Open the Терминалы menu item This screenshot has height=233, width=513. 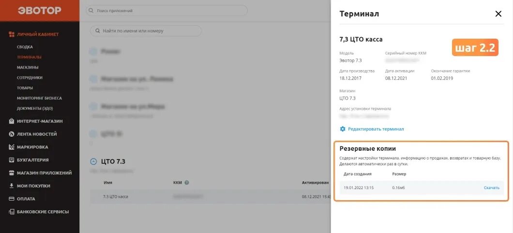pos(29,57)
